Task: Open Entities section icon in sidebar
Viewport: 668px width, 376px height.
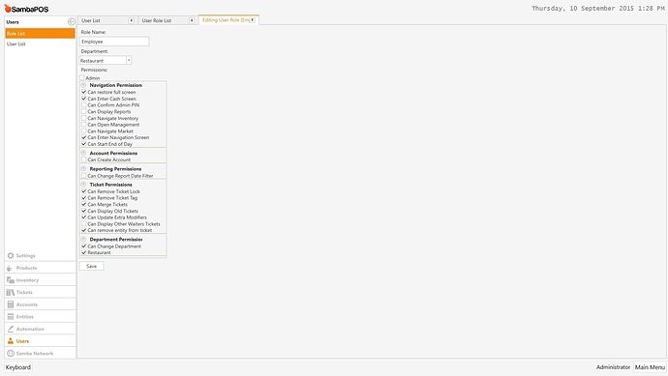Action: click(11, 317)
